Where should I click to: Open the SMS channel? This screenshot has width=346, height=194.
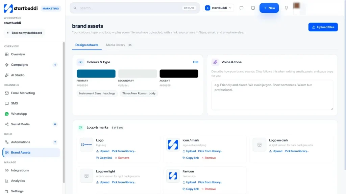pyautogui.click(x=31, y=103)
